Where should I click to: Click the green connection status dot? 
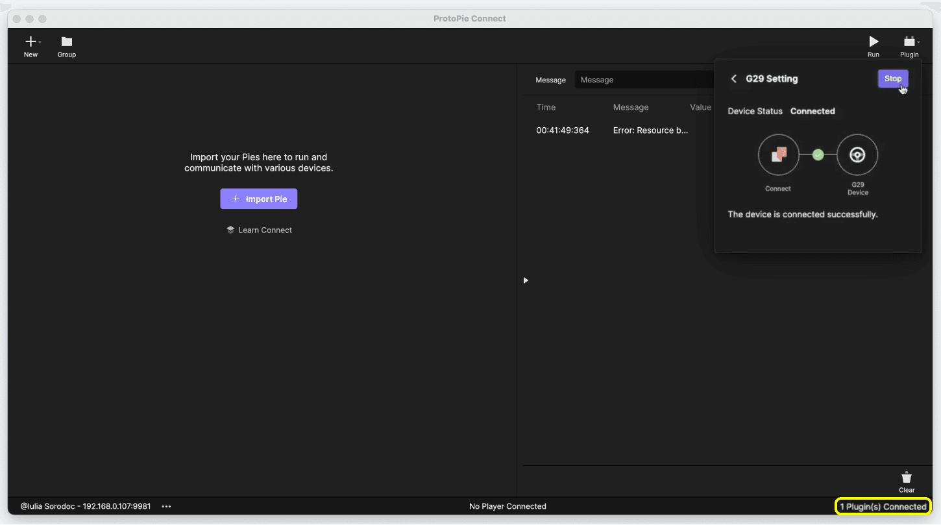point(818,154)
